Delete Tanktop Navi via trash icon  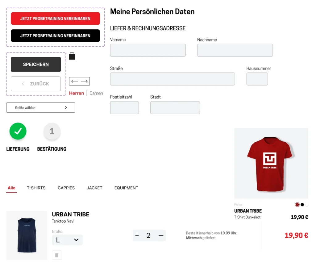tap(57, 255)
